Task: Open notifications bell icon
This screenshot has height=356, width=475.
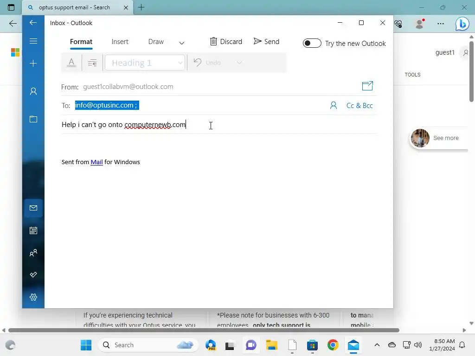Action: click(x=462, y=345)
